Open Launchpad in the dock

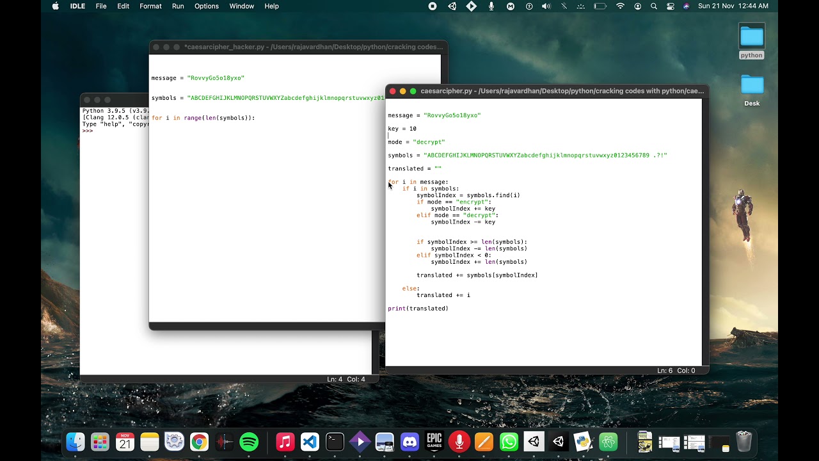[100, 442]
